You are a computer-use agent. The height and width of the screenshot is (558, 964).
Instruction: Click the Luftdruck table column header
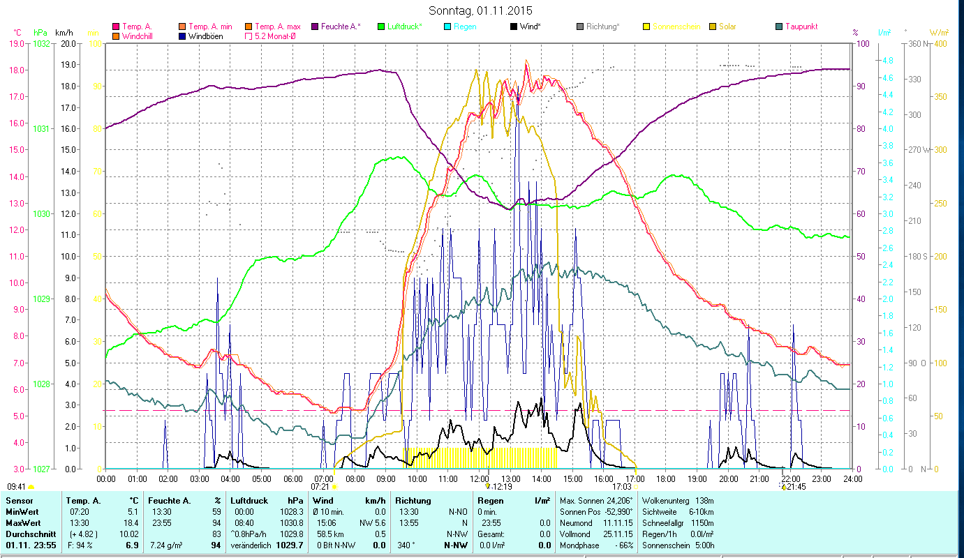pyautogui.click(x=250, y=501)
